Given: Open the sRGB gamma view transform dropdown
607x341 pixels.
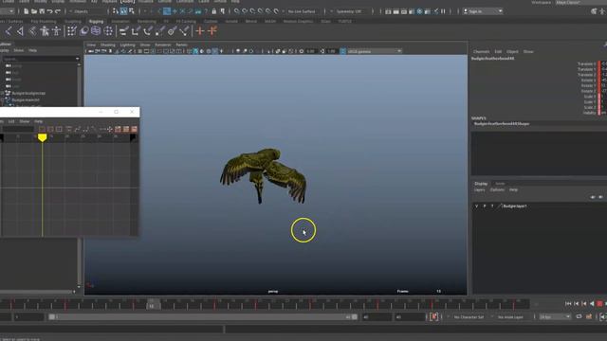Looking at the screenshot, I should (x=375, y=51).
